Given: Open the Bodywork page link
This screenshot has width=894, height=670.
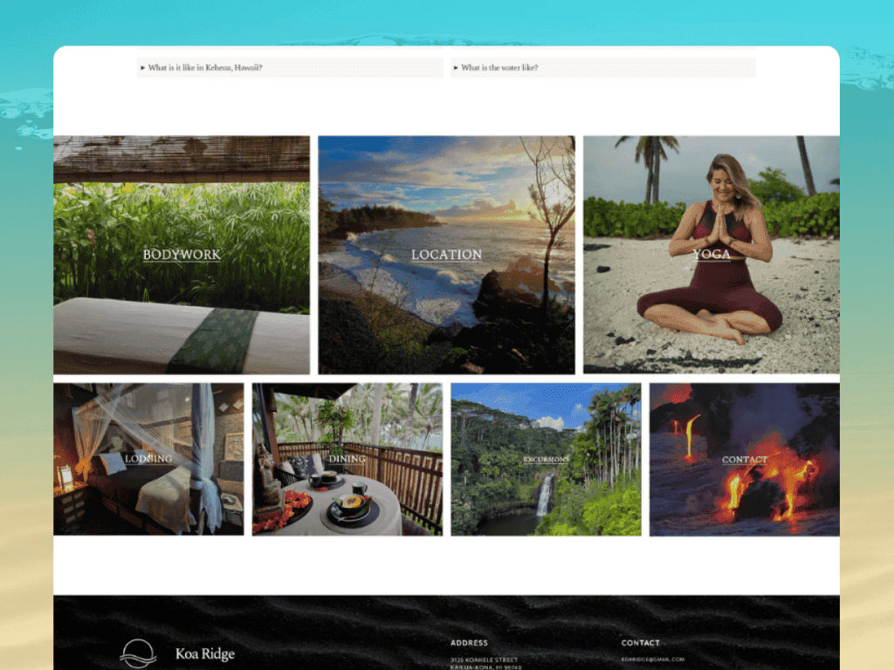Looking at the screenshot, I should point(182,255).
